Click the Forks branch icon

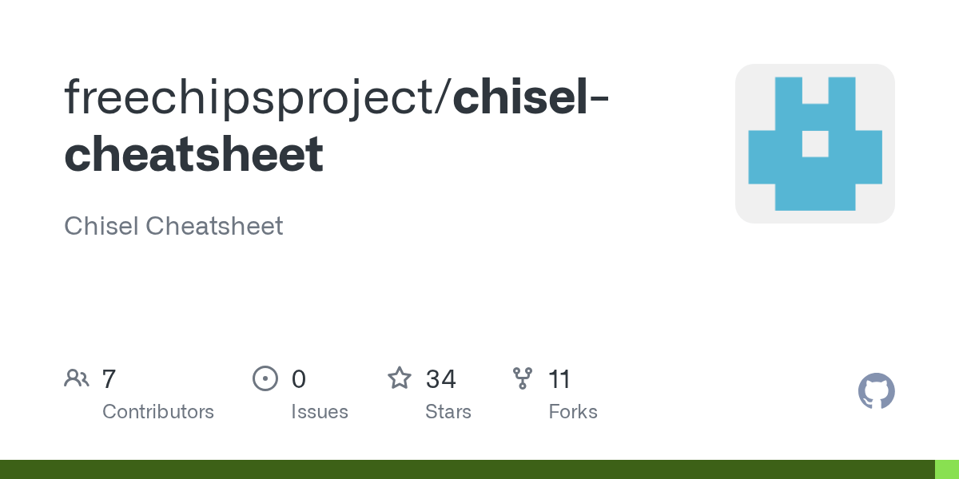click(522, 378)
